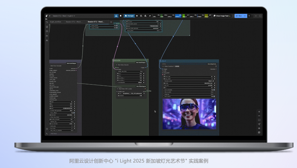This screenshot has height=168, width=297.
Task: Collapse the Video Combine node via title dot
Action: [163, 66]
